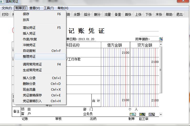Screen dimensions: 190x126
Task: Select 增加凭证 menu entry
Action: coord(40,28)
